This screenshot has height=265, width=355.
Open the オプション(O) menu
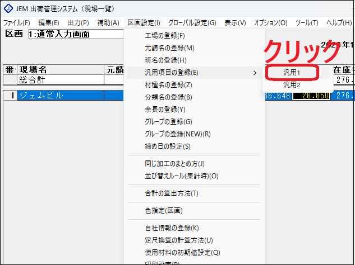(270, 23)
